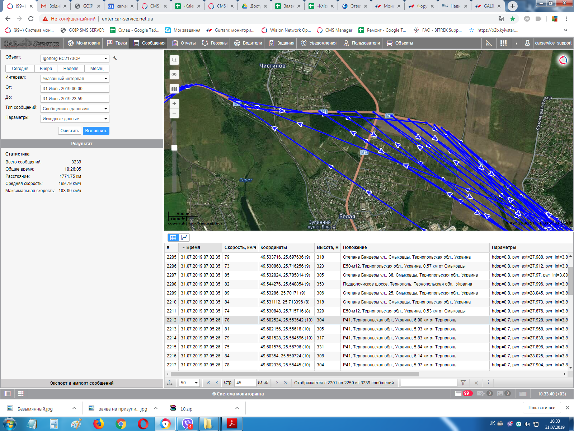Open the filter funnel icon in pager

[x=463, y=383]
